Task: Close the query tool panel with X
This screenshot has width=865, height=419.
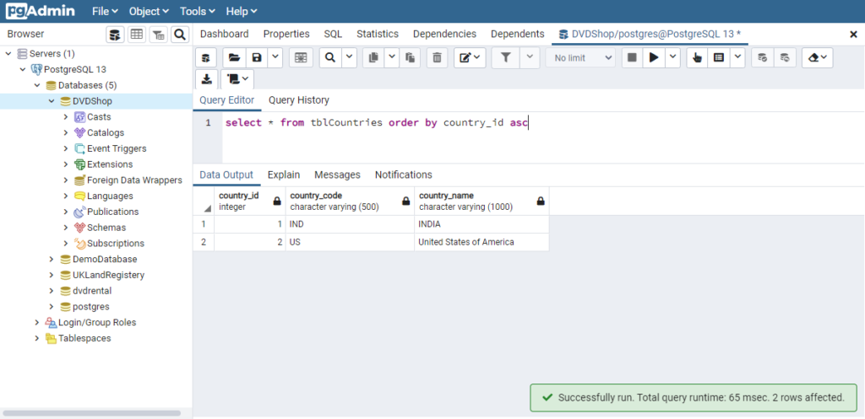Action: click(x=853, y=34)
